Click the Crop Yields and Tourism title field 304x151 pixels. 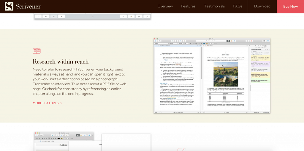pos(211,41)
